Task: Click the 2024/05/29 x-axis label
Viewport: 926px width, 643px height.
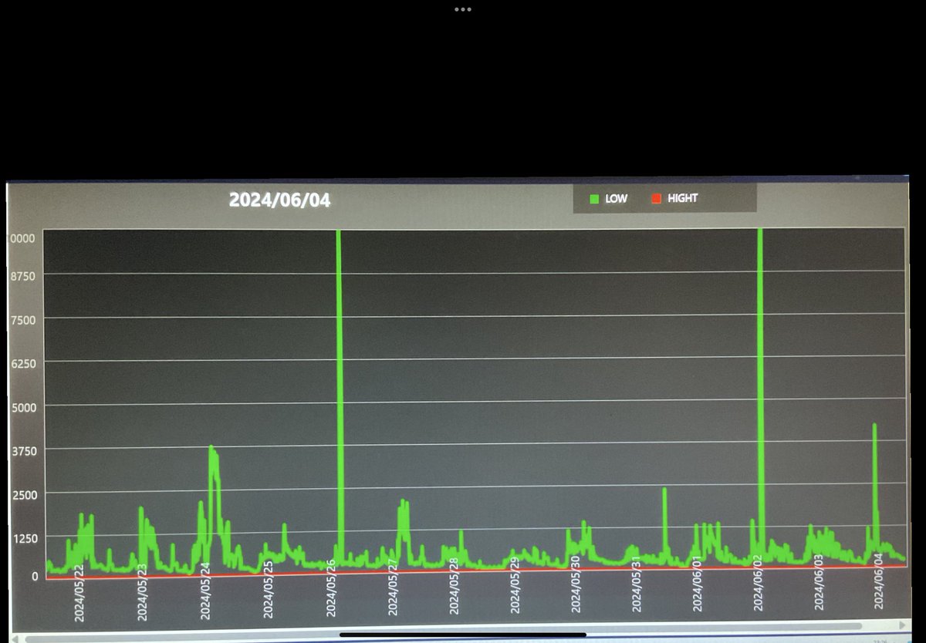Action: point(515,584)
